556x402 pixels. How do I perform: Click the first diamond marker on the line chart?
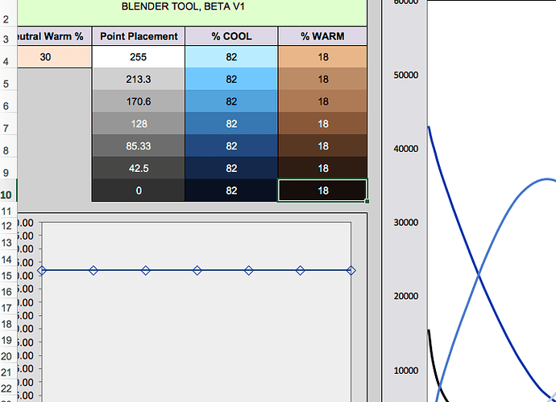(x=42, y=271)
